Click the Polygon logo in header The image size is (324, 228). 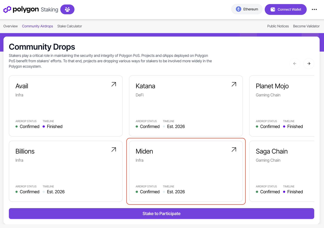(21, 9)
